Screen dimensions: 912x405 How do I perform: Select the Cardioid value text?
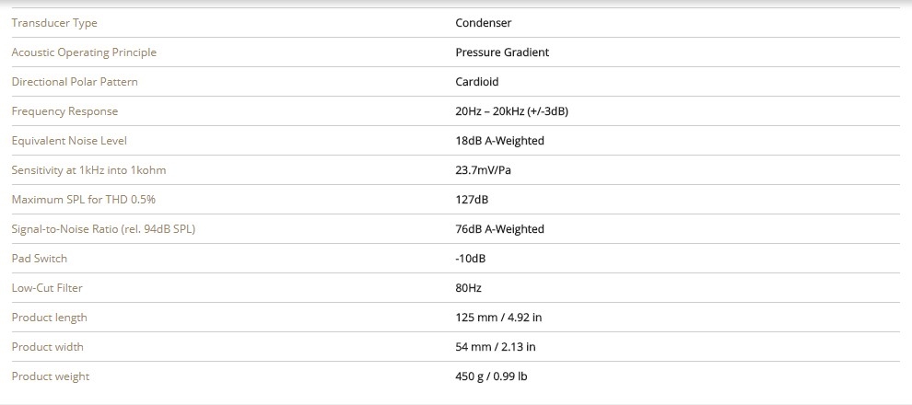(477, 82)
